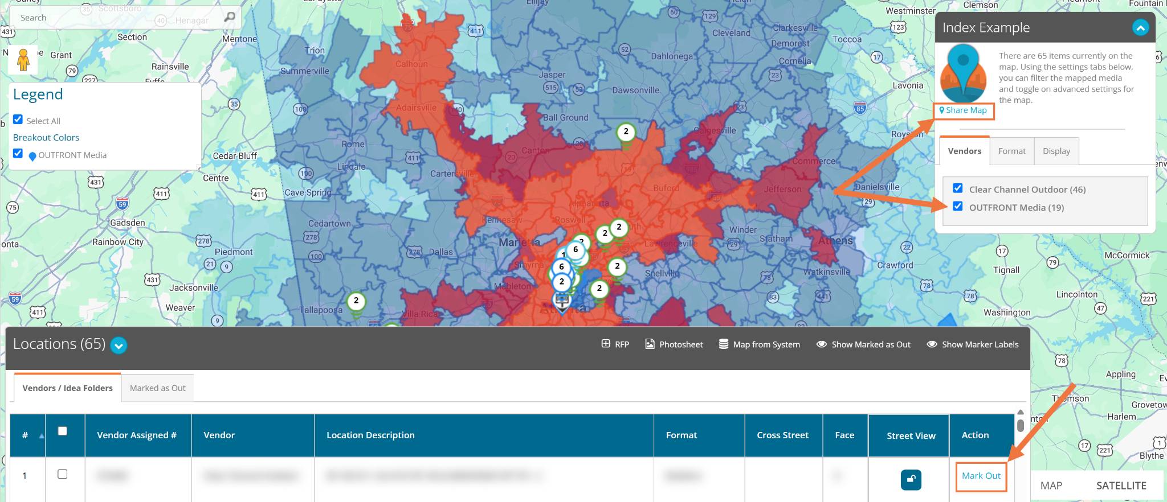Switch map to MAP view
The image size is (1167, 502).
pyautogui.click(x=1051, y=485)
